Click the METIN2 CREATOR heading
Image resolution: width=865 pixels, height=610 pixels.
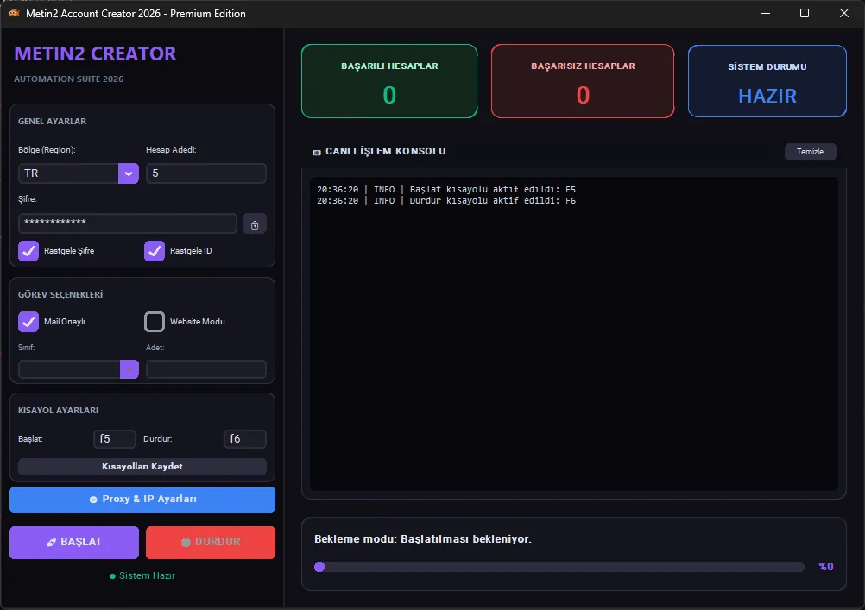point(95,53)
